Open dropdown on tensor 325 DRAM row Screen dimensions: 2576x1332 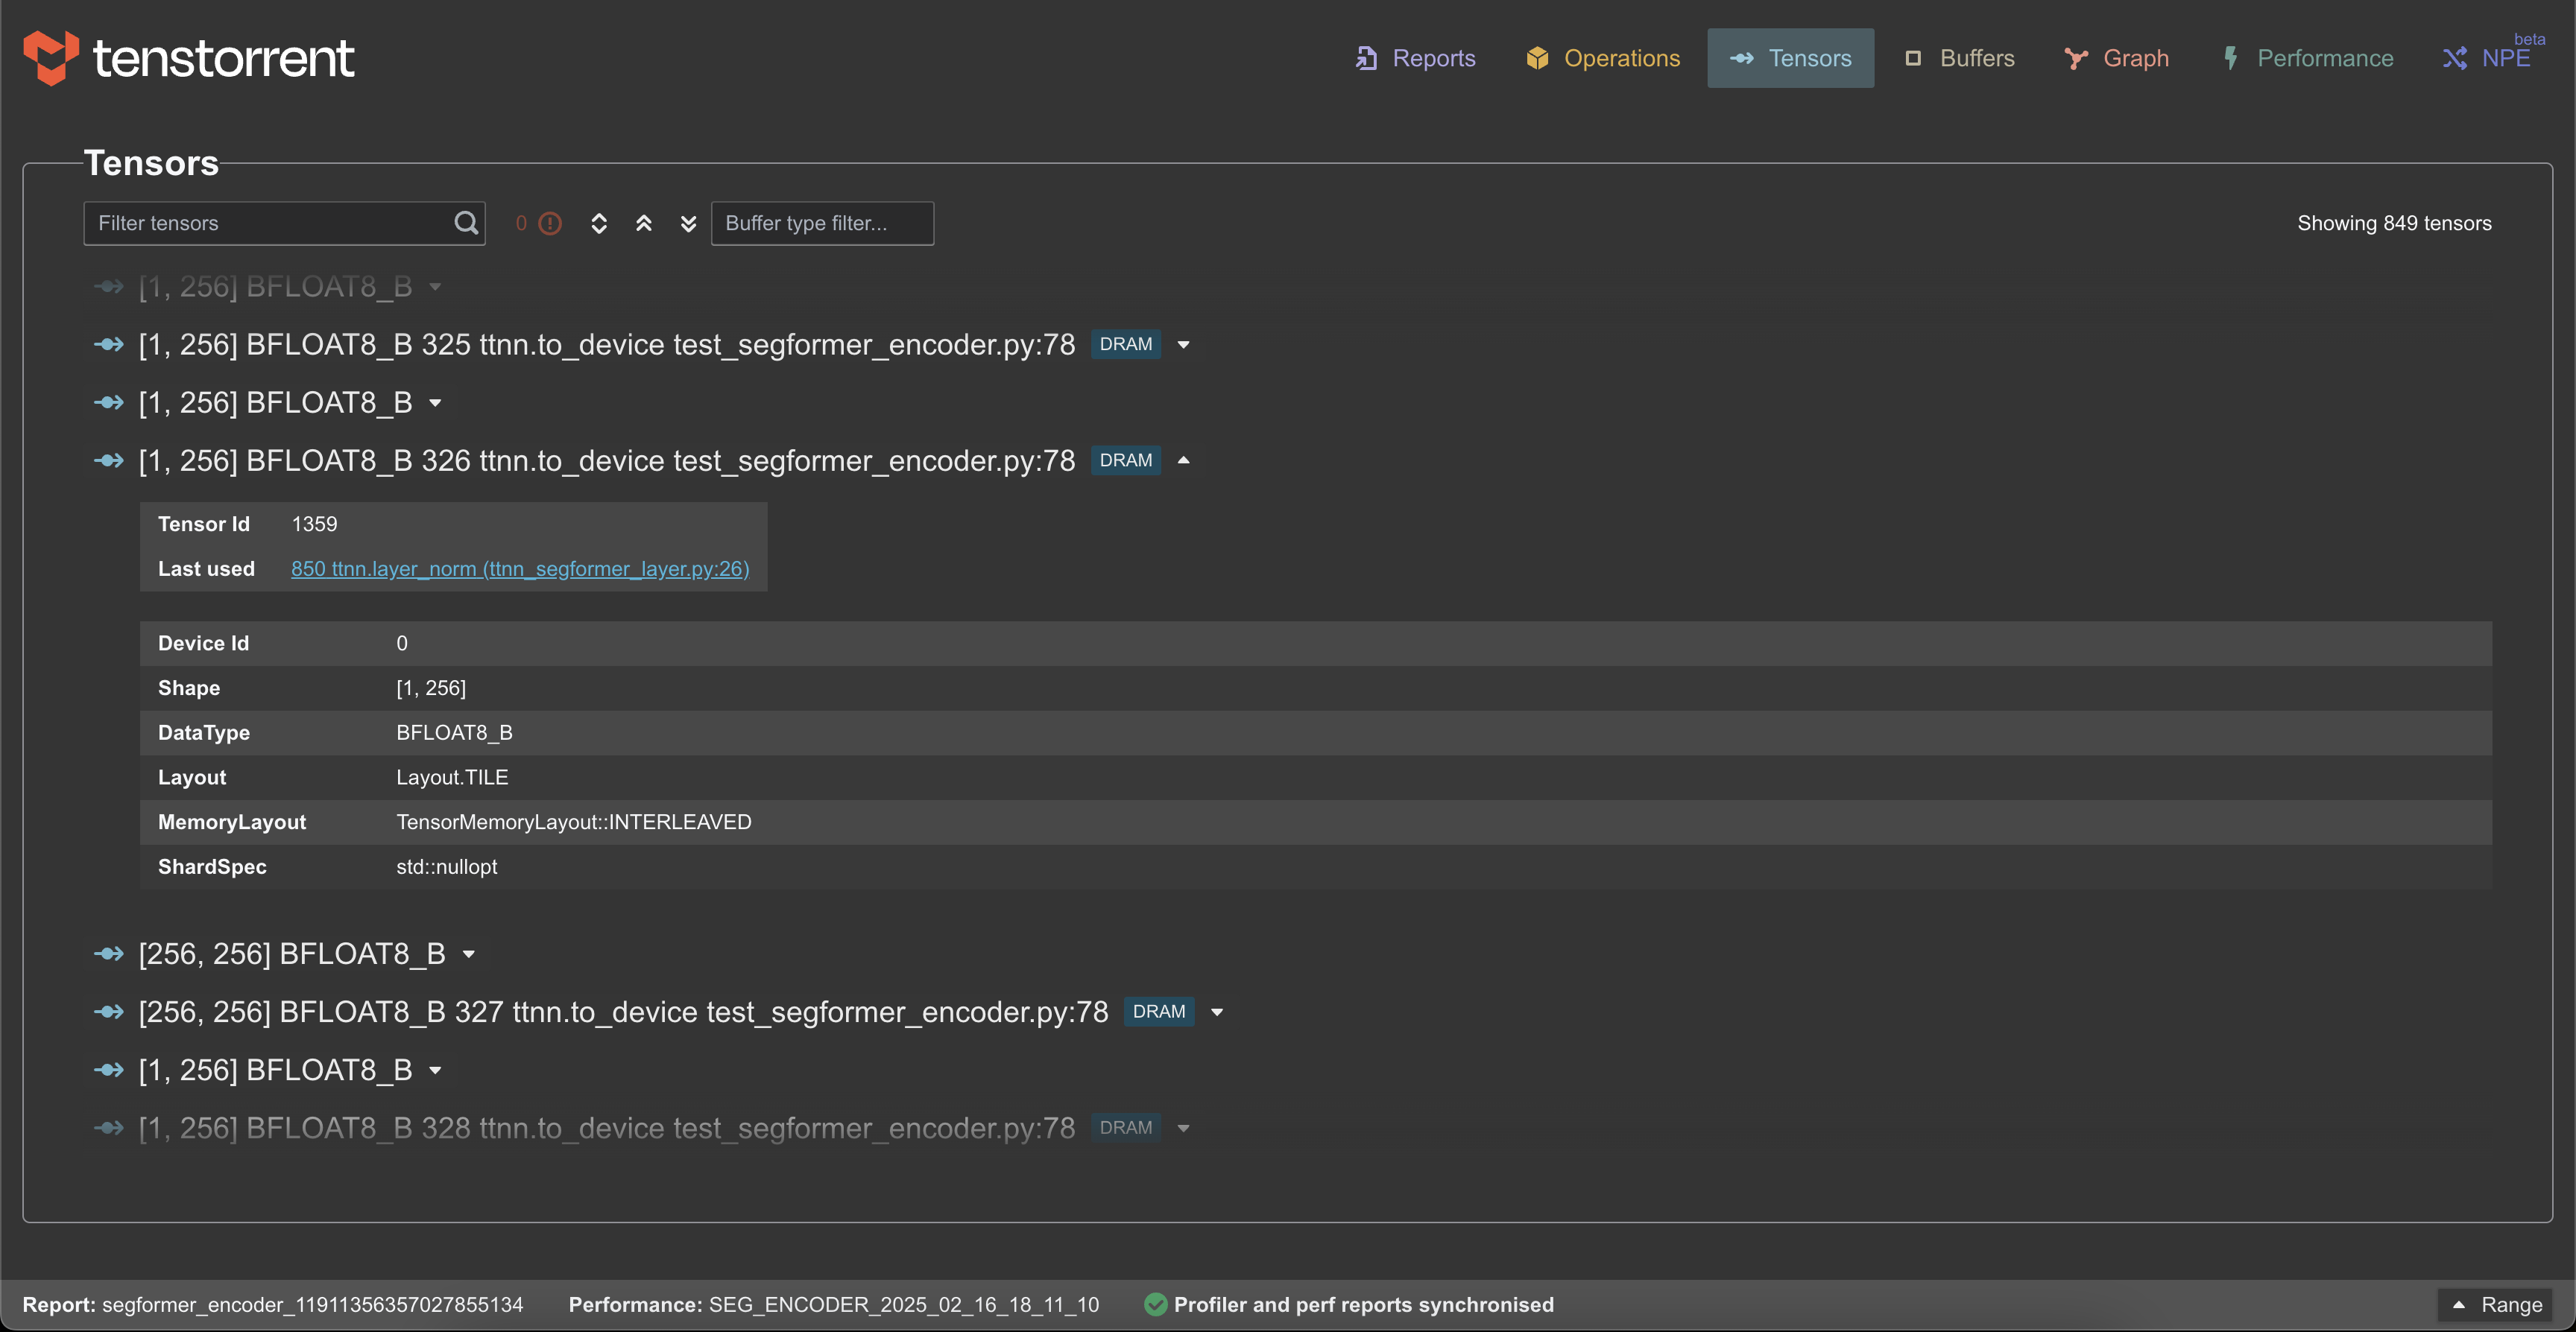tap(1183, 343)
